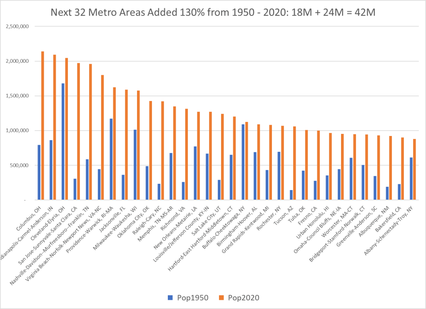Select the blue Pop1950 bar for Tucson, AZ

tap(291, 195)
